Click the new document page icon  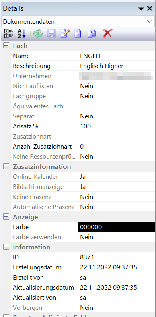point(78,33)
